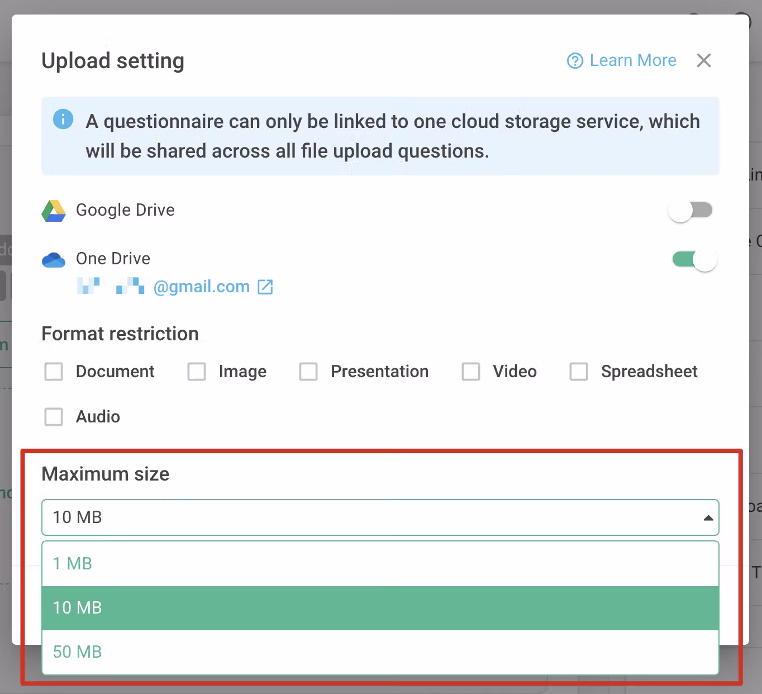The height and width of the screenshot is (694, 762).
Task: Close the Upload setting dialog
Action: [x=704, y=60]
